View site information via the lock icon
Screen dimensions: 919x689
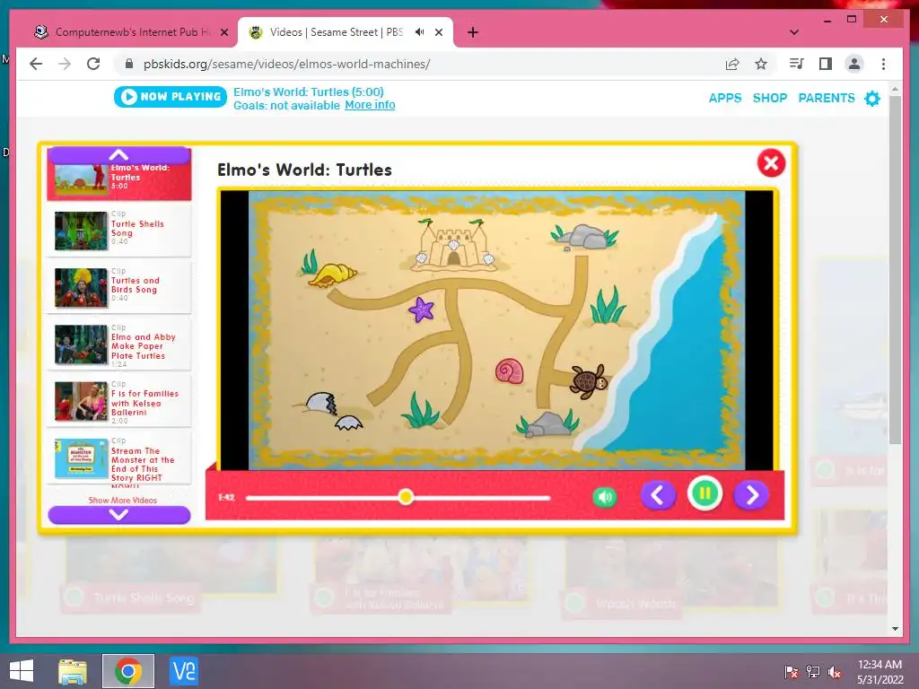point(129,64)
